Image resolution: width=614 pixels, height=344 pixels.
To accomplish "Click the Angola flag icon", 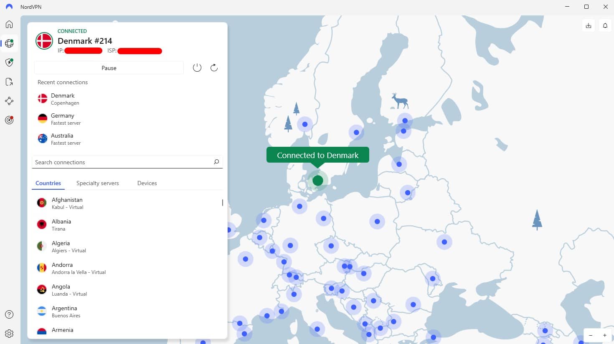I will pyautogui.click(x=42, y=289).
